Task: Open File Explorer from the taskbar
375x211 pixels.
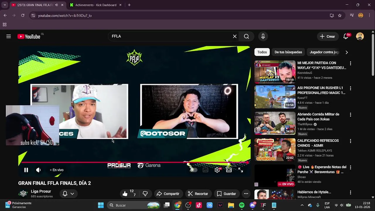Action: point(231,205)
